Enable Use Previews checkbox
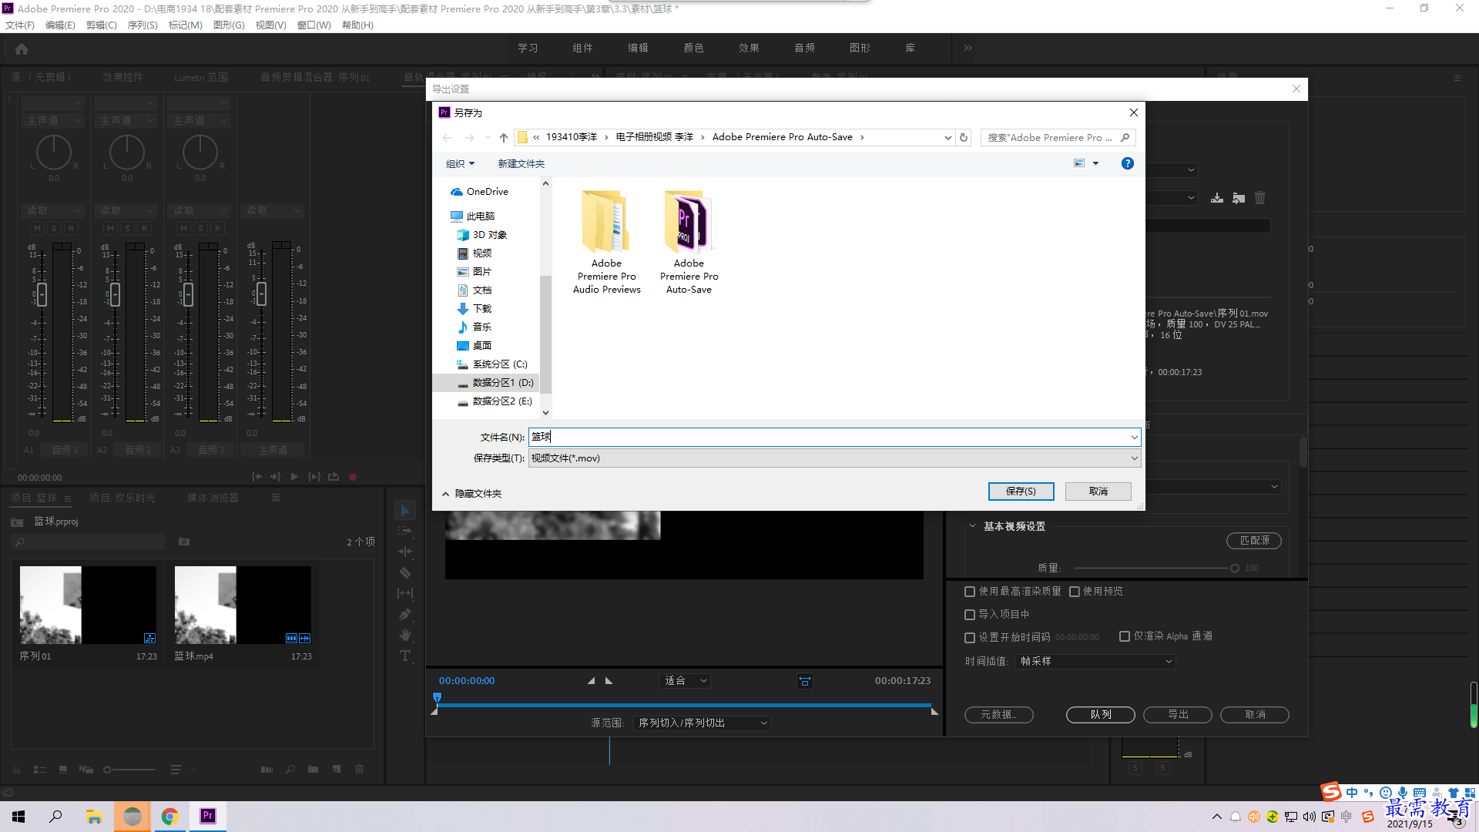 click(x=1075, y=592)
